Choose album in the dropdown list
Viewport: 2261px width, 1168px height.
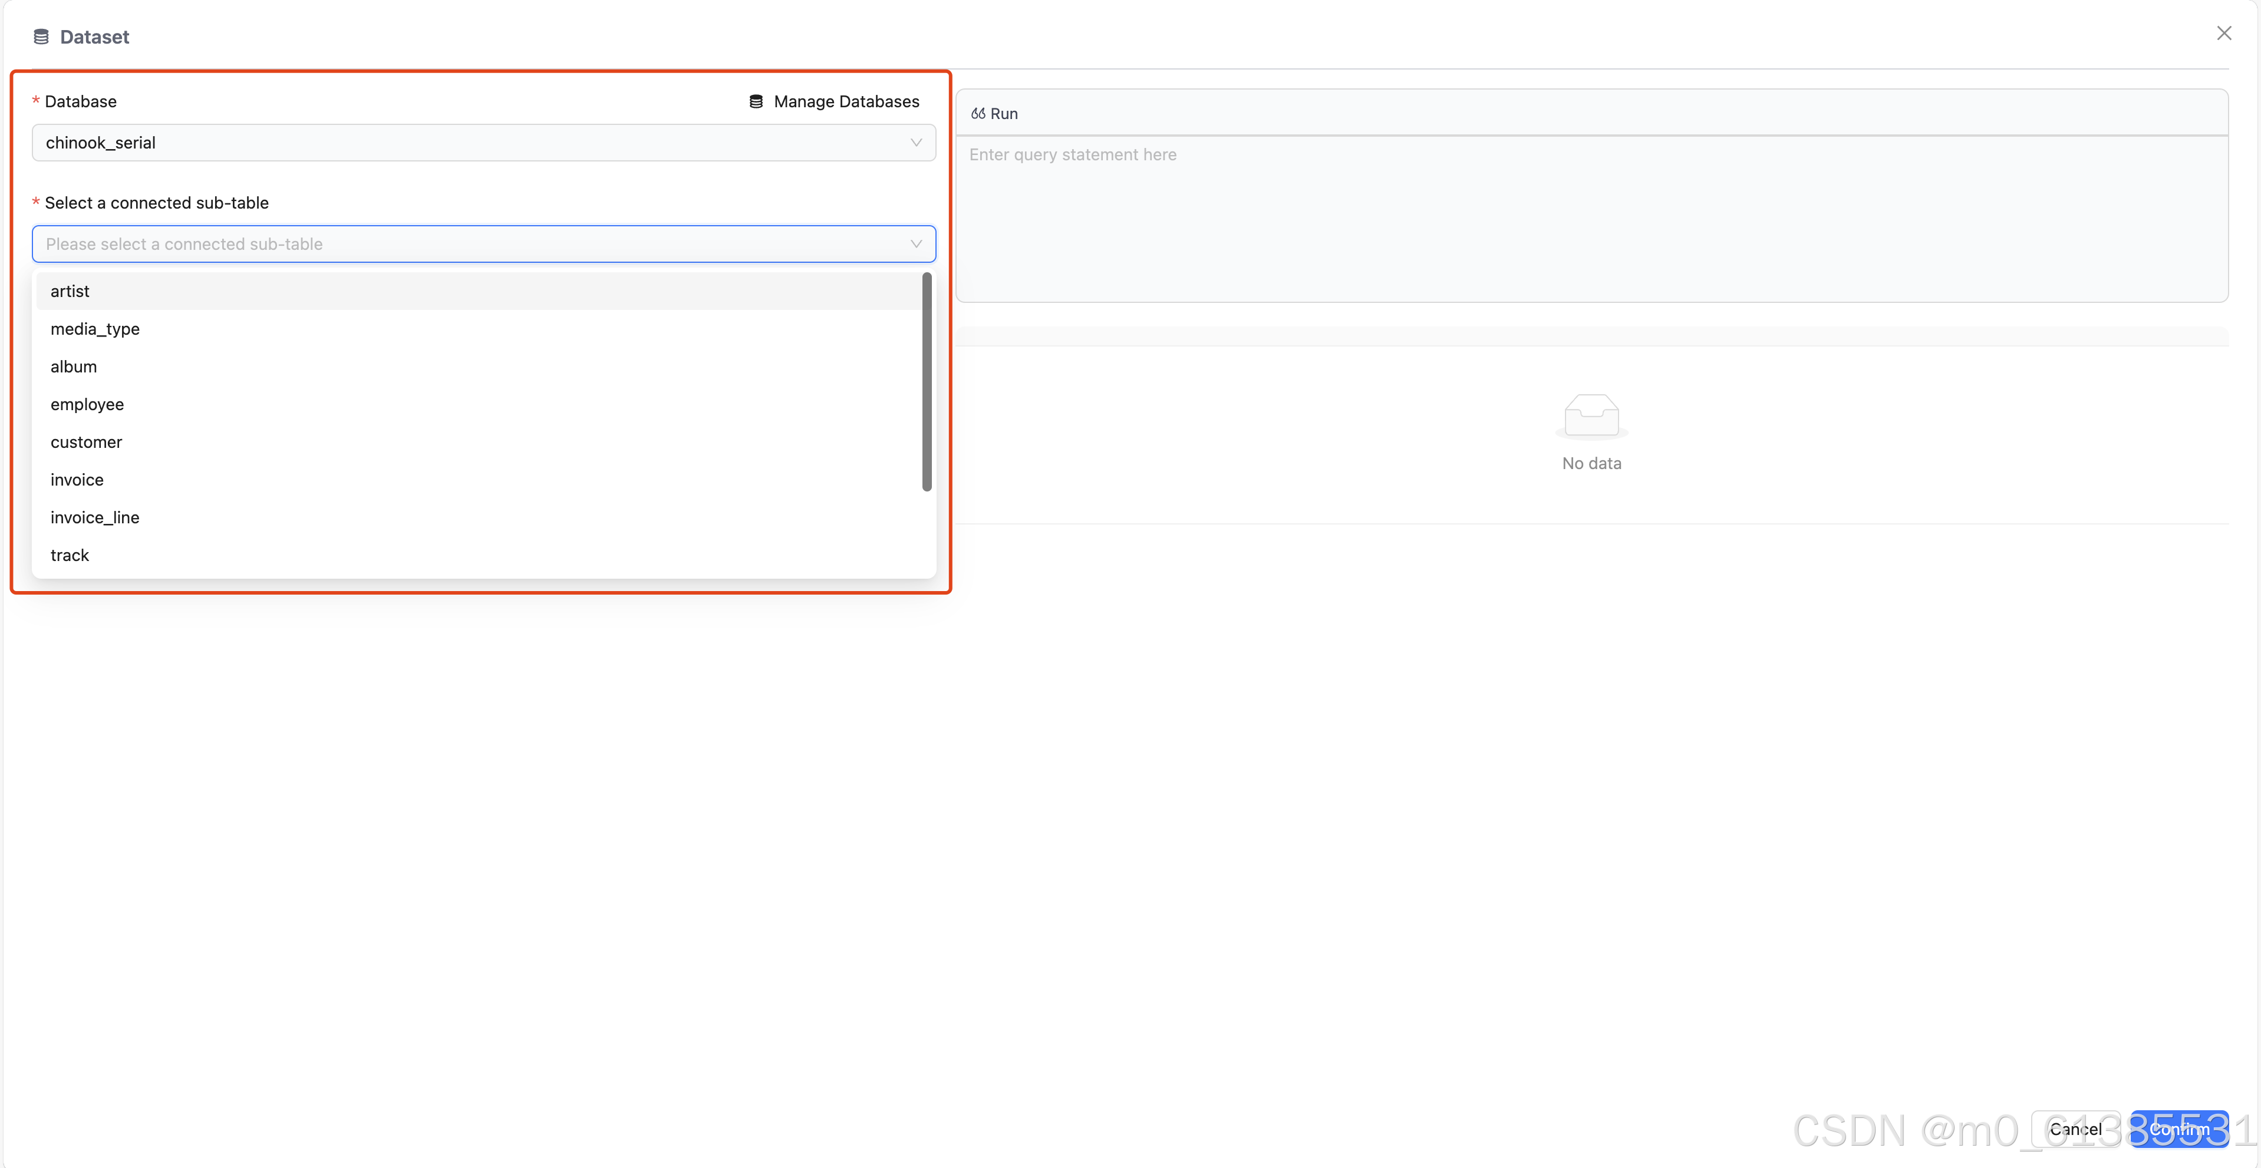(x=74, y=367)
